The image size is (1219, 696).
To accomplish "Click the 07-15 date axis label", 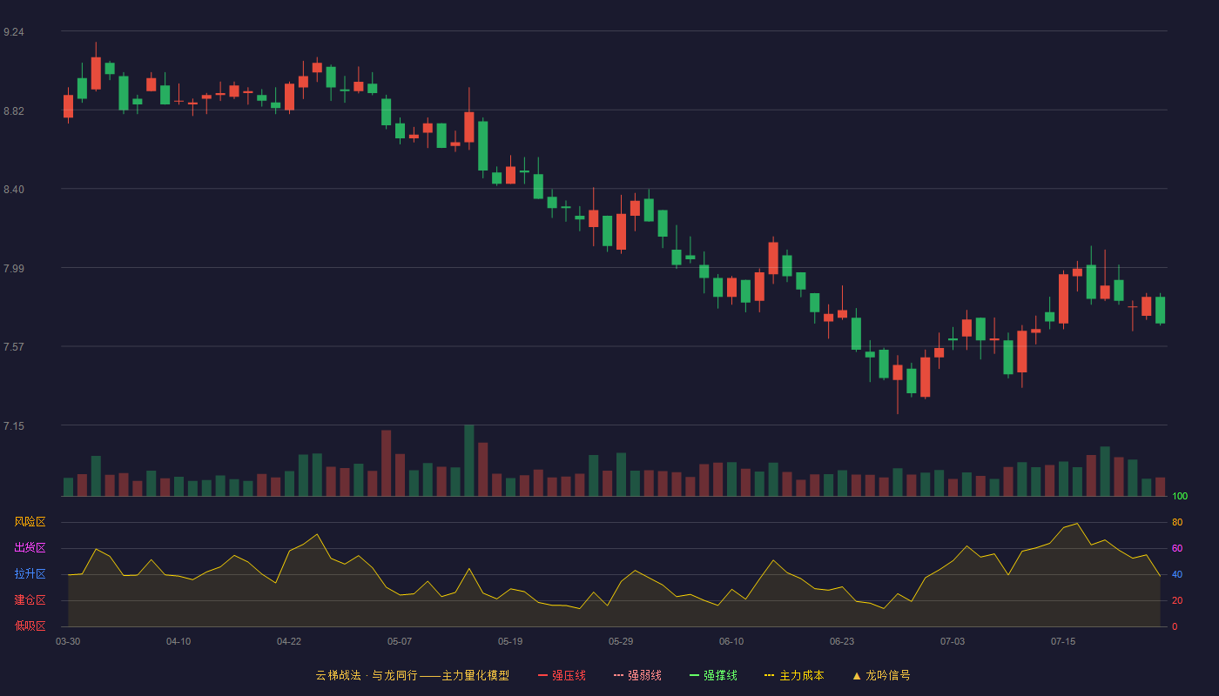I will coord(1063,641).
